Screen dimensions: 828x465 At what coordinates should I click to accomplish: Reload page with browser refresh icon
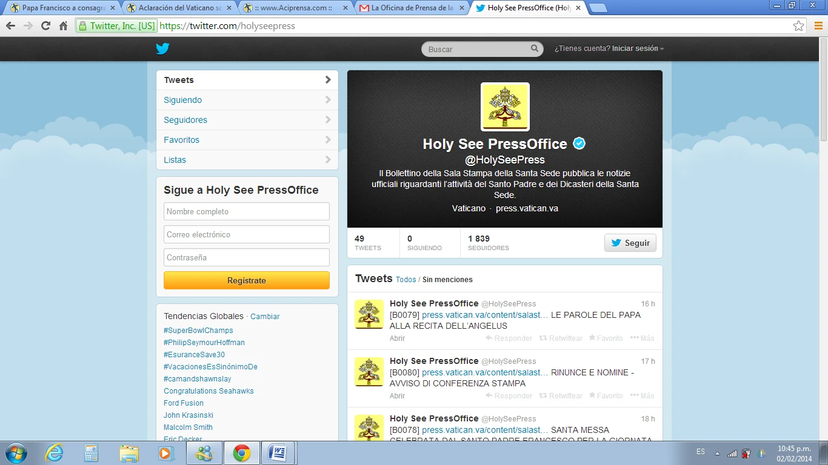pos(45,25)
